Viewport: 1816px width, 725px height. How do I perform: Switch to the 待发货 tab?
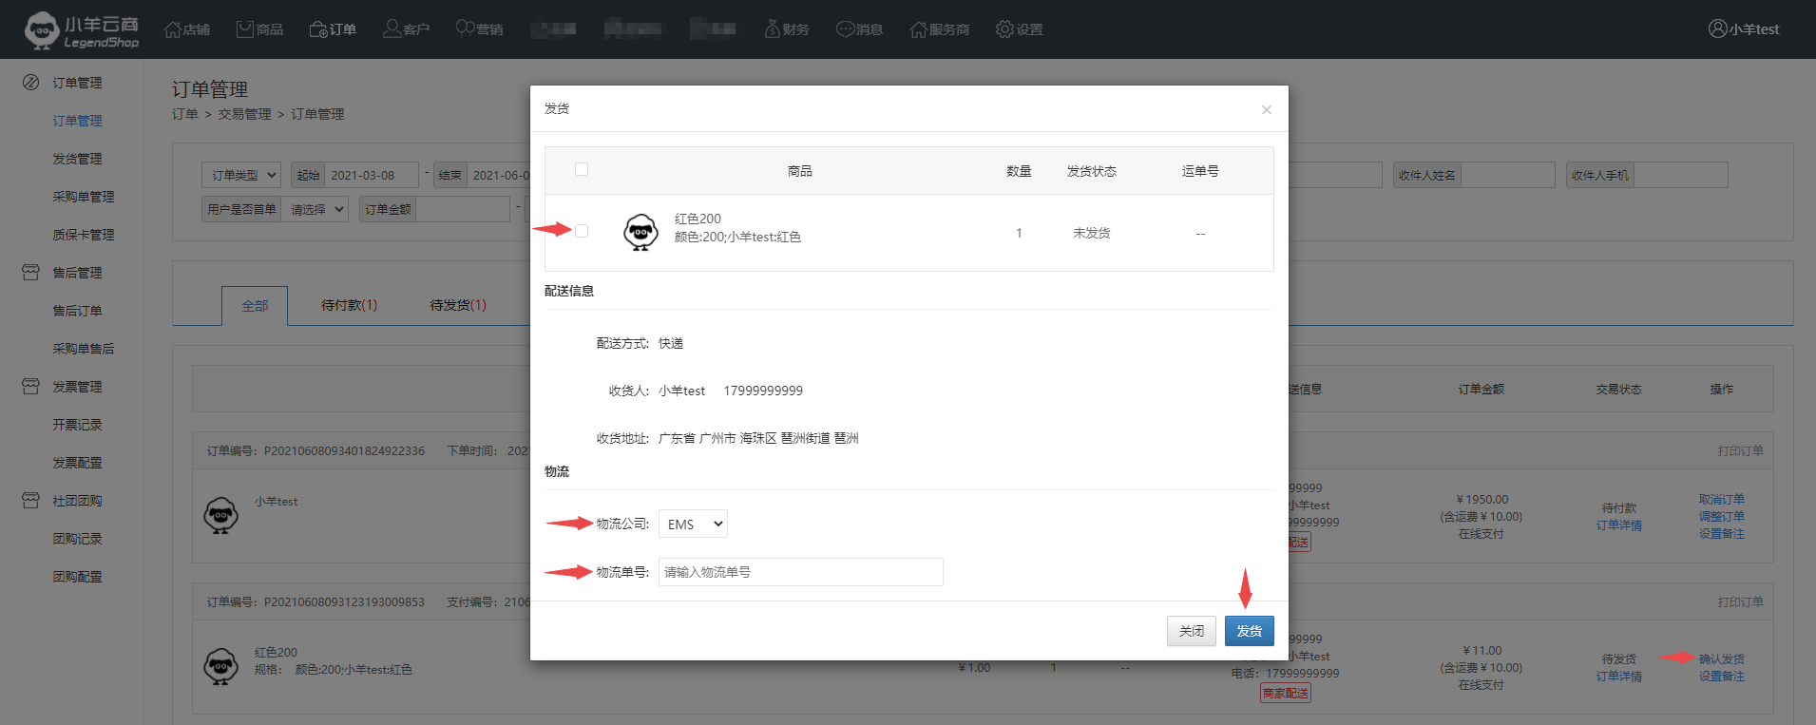[x=457, y=305]
